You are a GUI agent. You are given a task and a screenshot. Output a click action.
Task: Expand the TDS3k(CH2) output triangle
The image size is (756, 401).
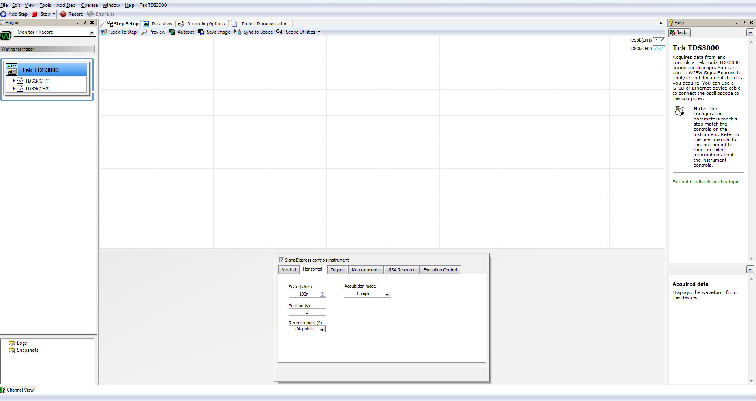pos(13,88)
